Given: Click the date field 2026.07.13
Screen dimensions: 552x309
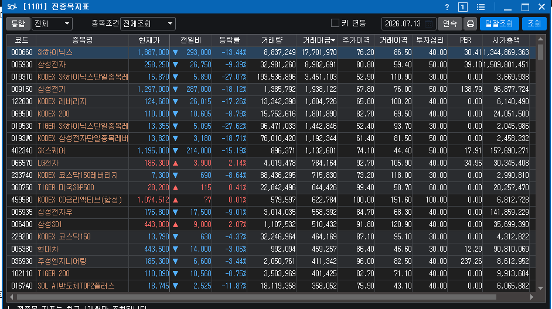Looking at the screenshot, I should click(408, 23).
